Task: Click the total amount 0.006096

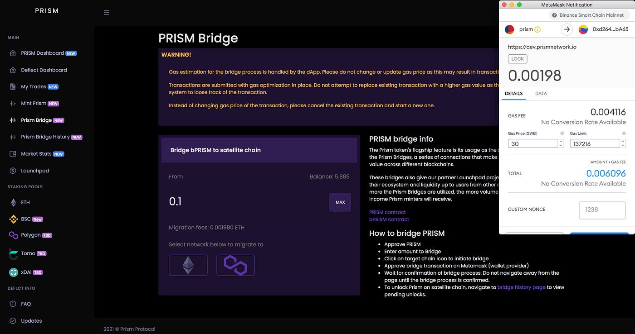Action: click(606, 173)
